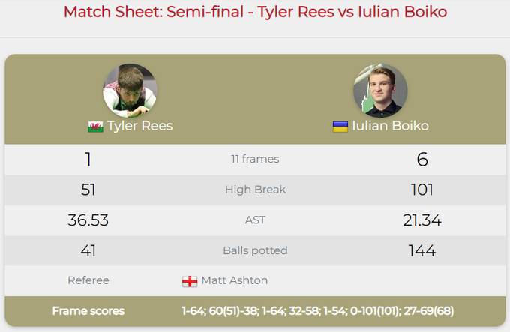Click Rees's high break value 51
The height and width of the screenshot is (332, 510).
point(88,190)
